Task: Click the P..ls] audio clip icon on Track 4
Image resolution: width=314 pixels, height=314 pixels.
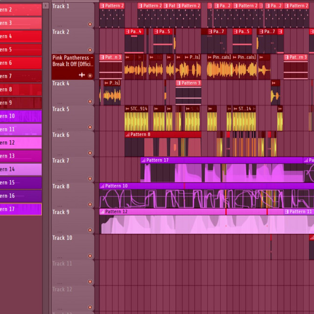Action: tap(106, 83)
